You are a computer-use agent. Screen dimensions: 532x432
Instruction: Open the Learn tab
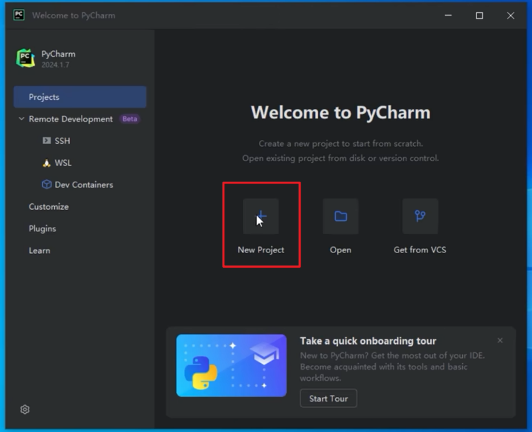tap(39, 250)
